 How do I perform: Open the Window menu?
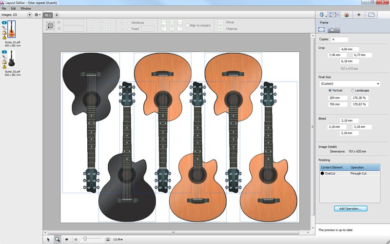(26, 8)
